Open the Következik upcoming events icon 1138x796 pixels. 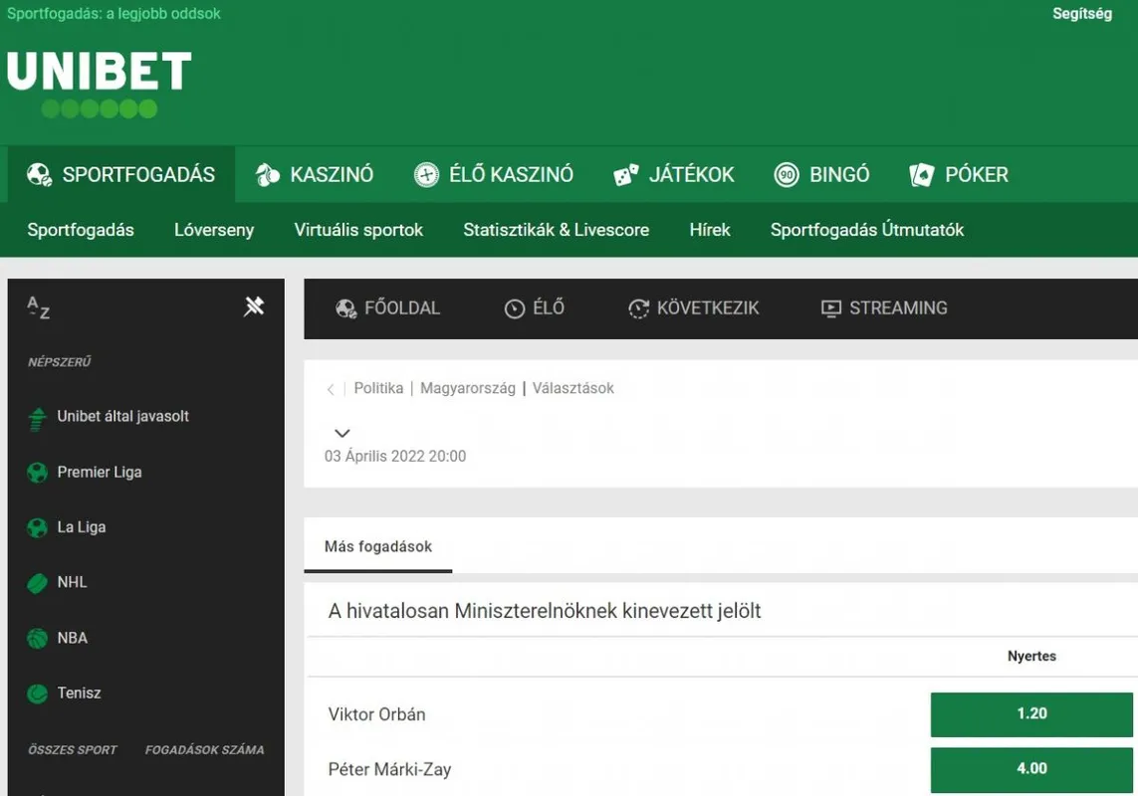click(x=638, y=308)
